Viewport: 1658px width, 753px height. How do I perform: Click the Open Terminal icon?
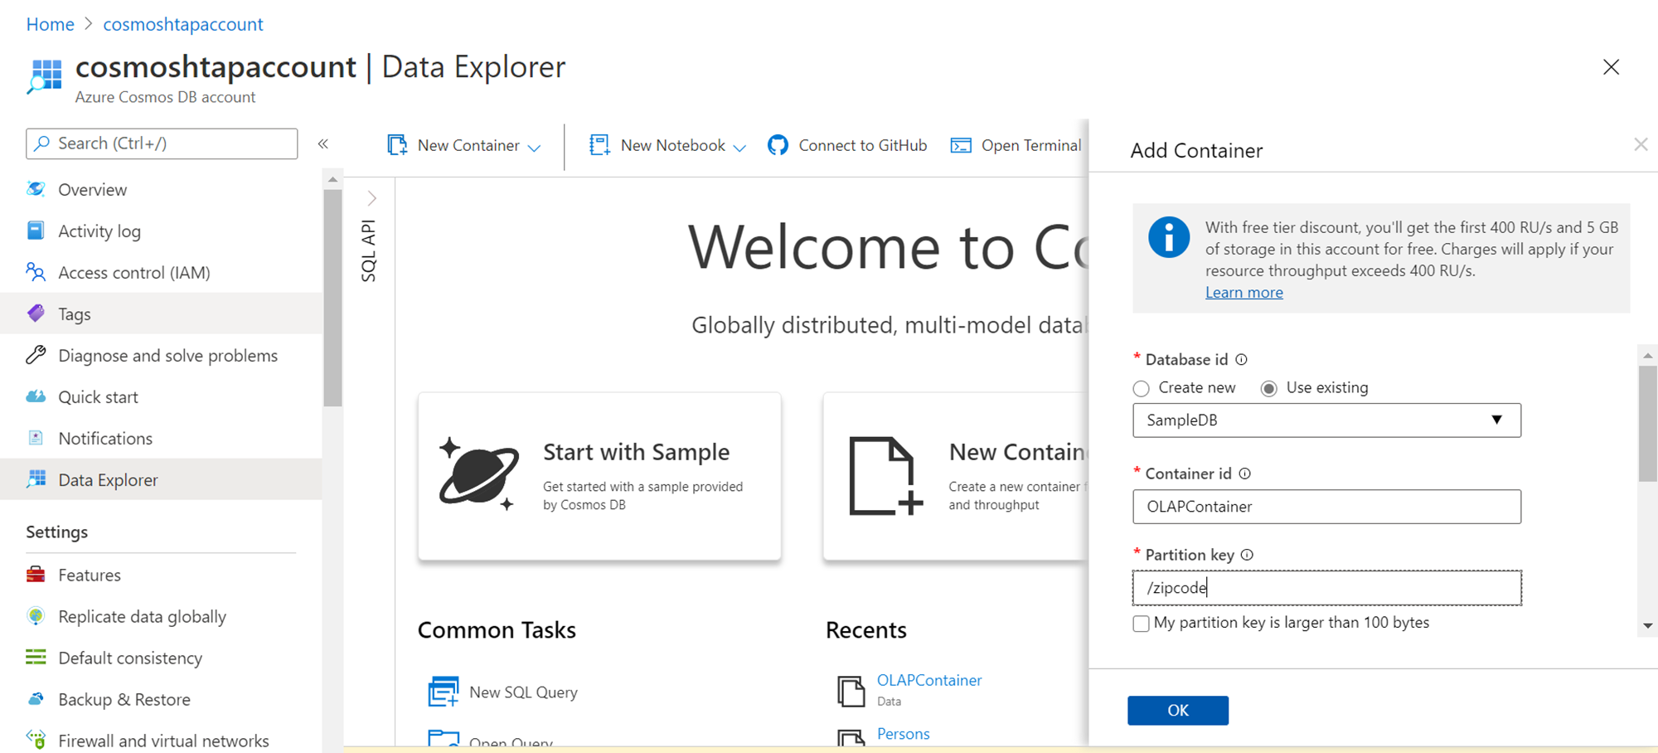[961, 146]
